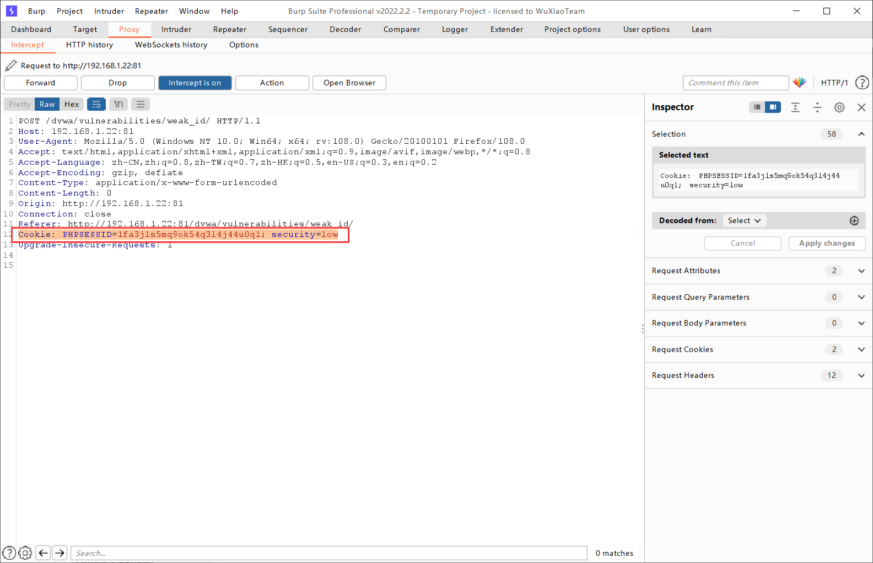Forward the intercepted request
The width and height of the screenshot is (873, 563).
(41, 83)
